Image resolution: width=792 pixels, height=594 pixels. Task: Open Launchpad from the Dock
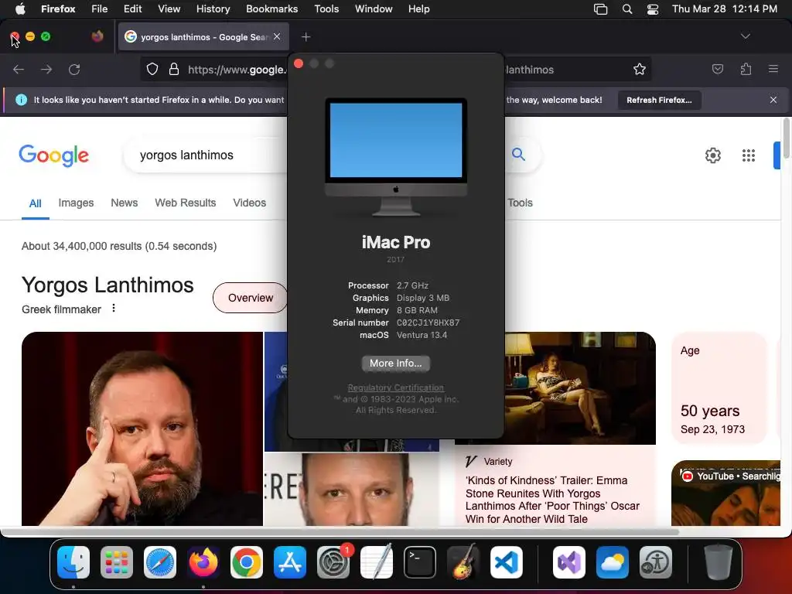point(117,562)
